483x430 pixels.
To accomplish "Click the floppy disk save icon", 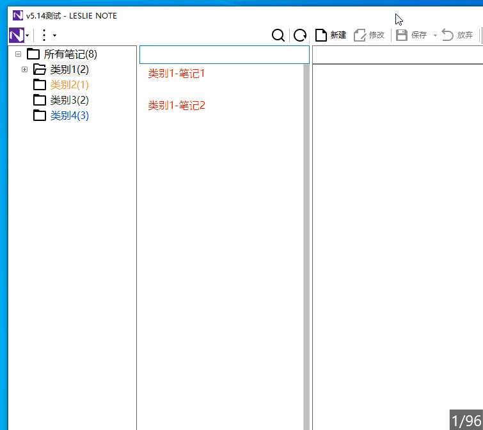I will pos(402,35).
